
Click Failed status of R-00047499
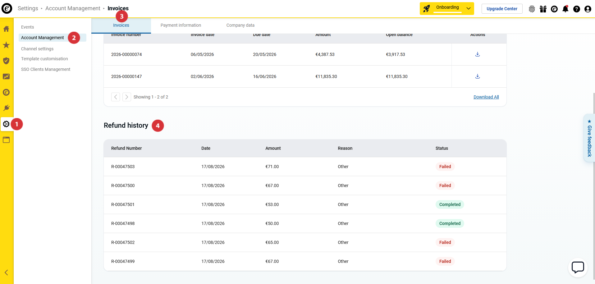pyautogui.click(x=445, y=261)
